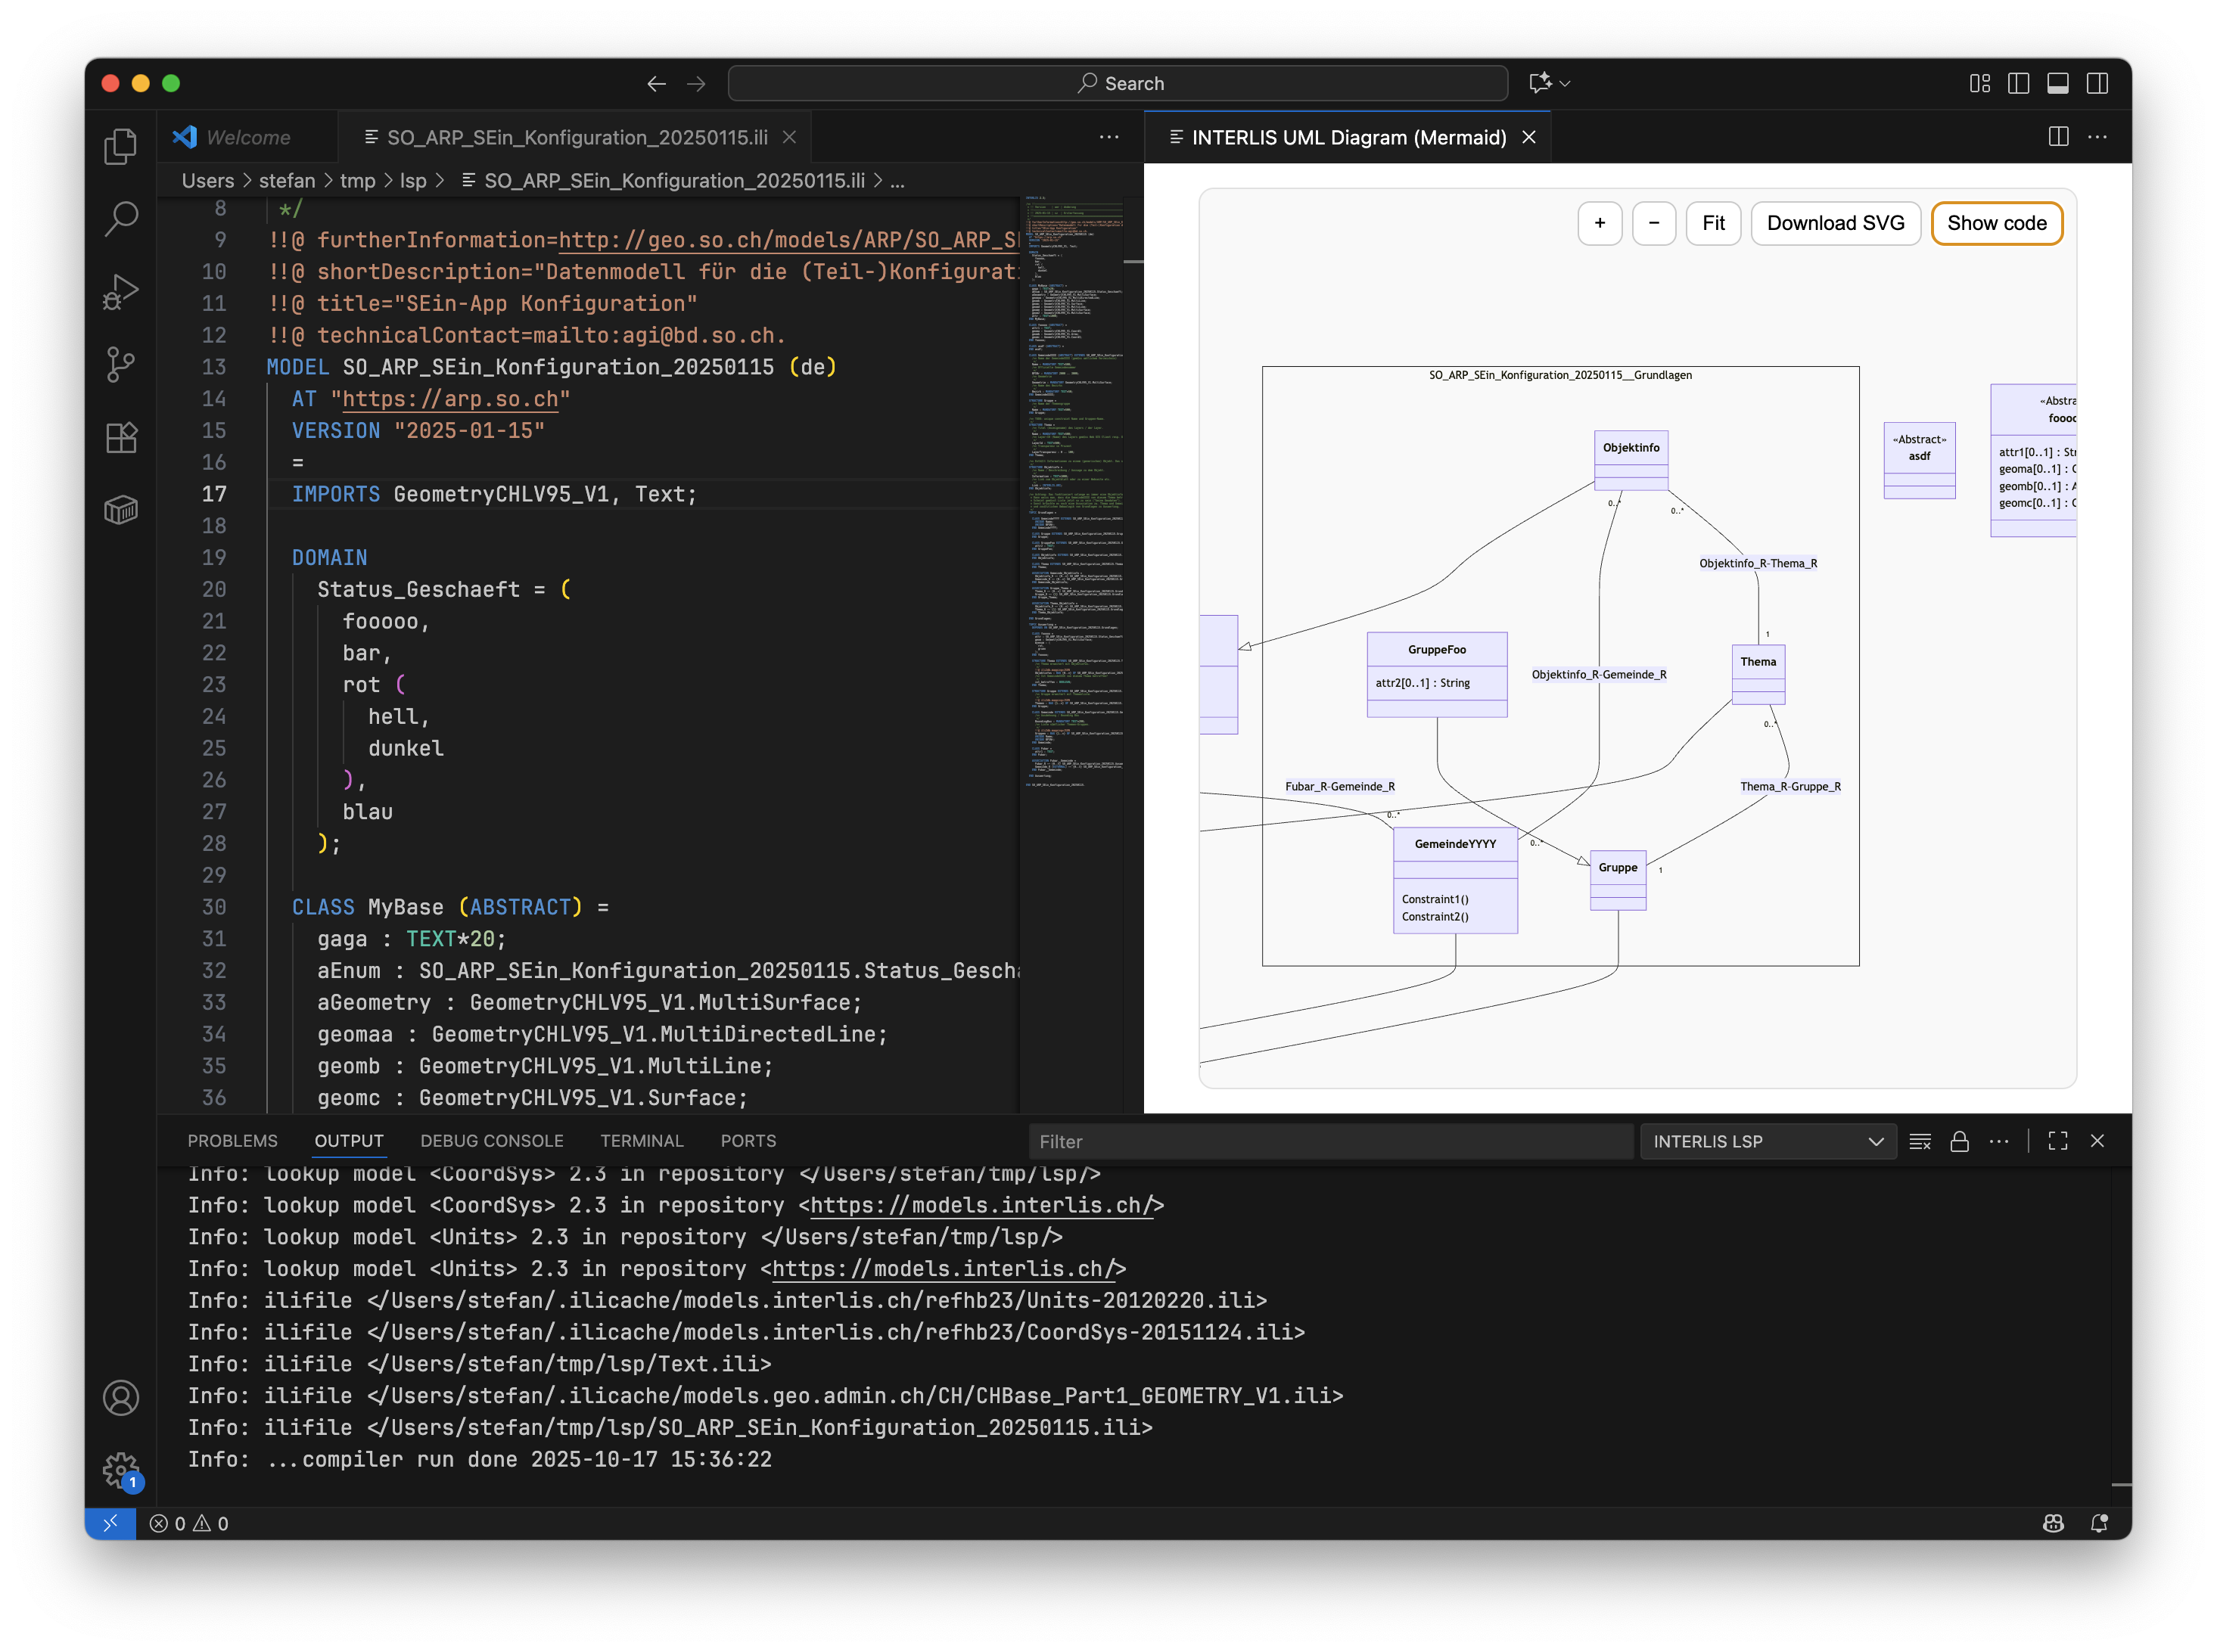The height and width of the screenshot is (1652, 2217).
Task: Expand the lsp folder breadcrumb
Action: [412, 181]
